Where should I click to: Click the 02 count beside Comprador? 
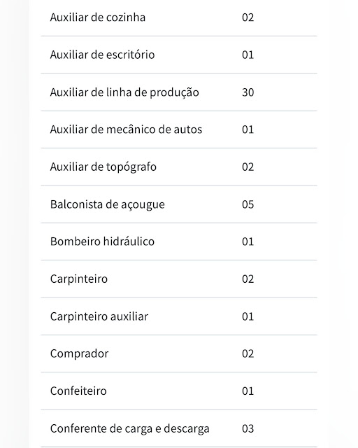pos(248,353)
